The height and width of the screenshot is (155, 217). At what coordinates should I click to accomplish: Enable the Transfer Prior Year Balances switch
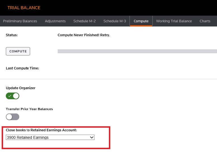click(13, 117)
